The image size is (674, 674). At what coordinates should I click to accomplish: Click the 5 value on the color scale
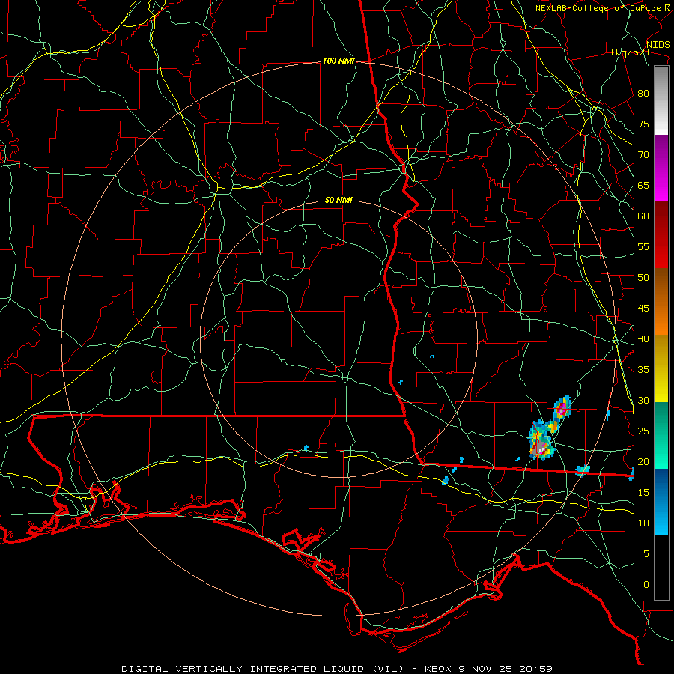click(x=646, y=553)
